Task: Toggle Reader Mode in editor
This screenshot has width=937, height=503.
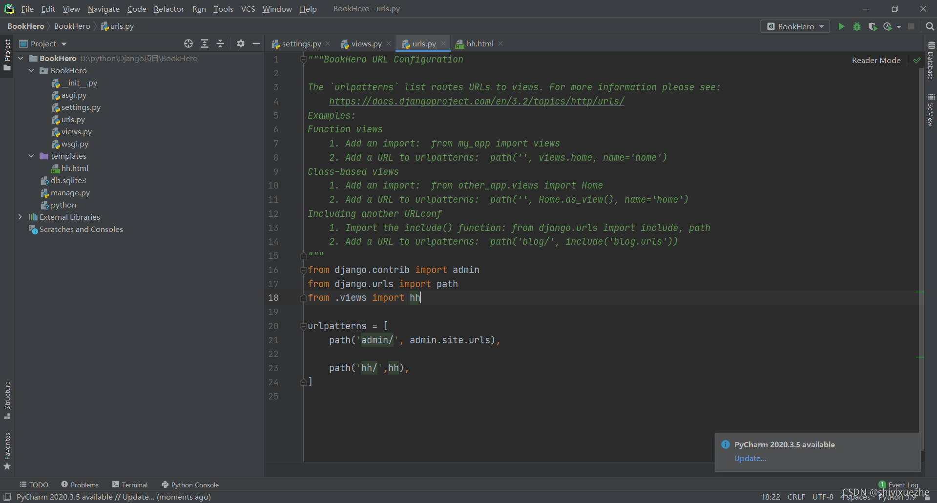Action: pyautogui.click(x=876, y=60)
